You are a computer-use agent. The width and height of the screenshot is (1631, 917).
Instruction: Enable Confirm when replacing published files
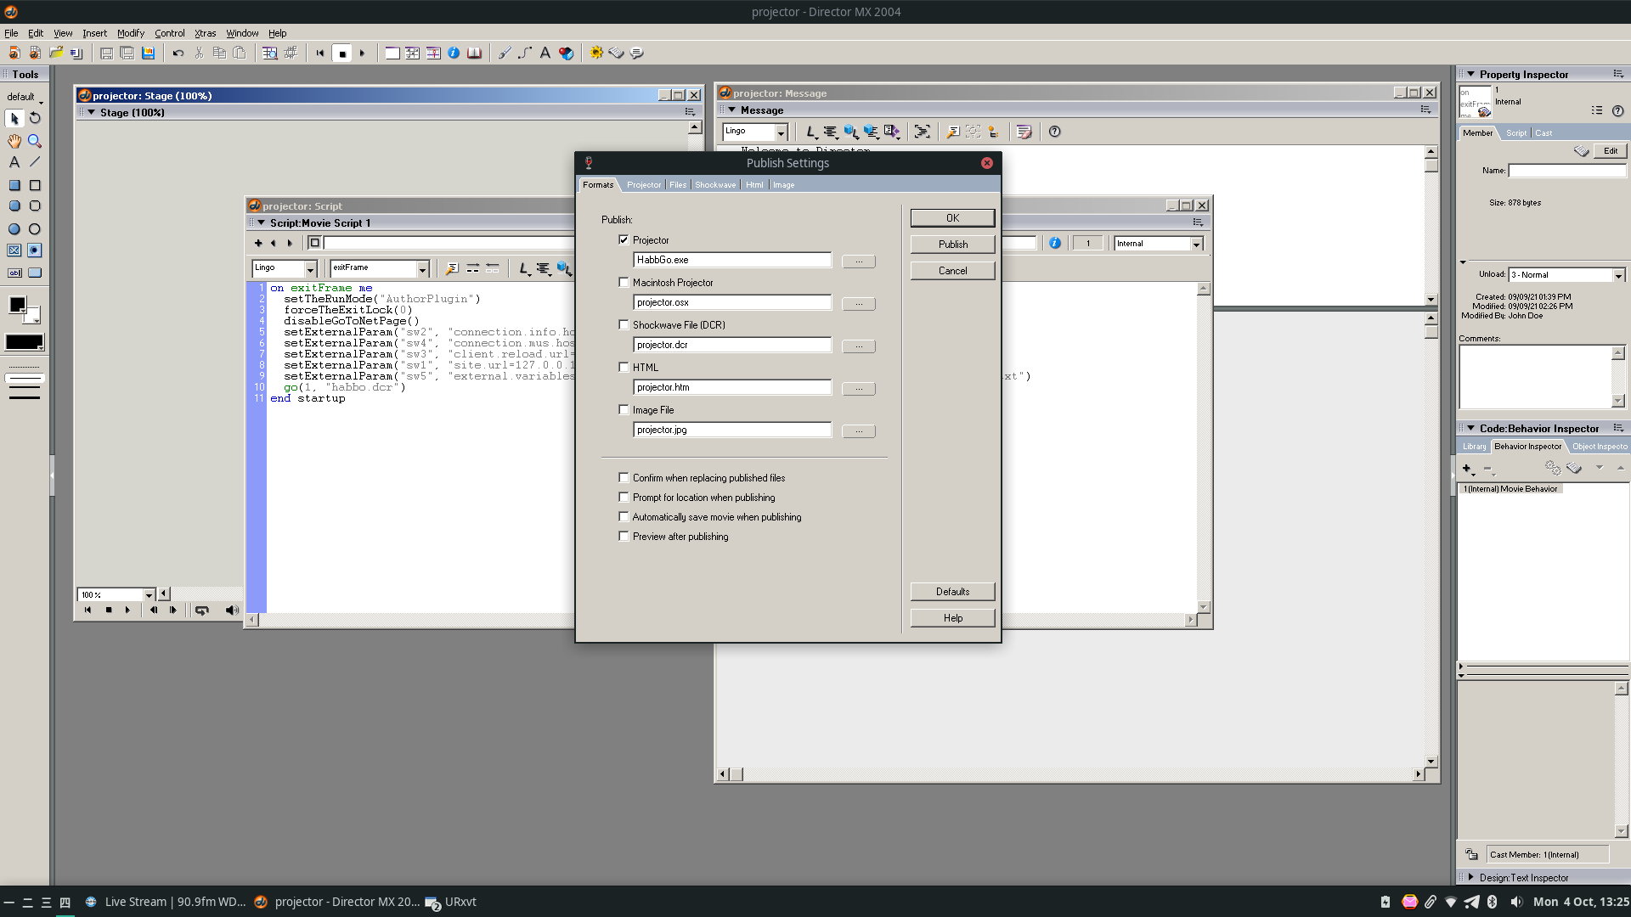[x=624, y=478]
